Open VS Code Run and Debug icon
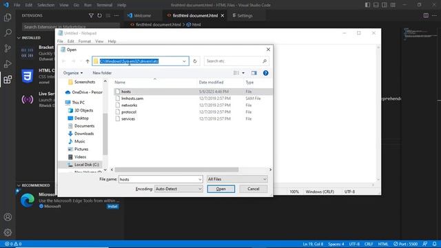This screenshot has width=441, height=248. (8, 64)
